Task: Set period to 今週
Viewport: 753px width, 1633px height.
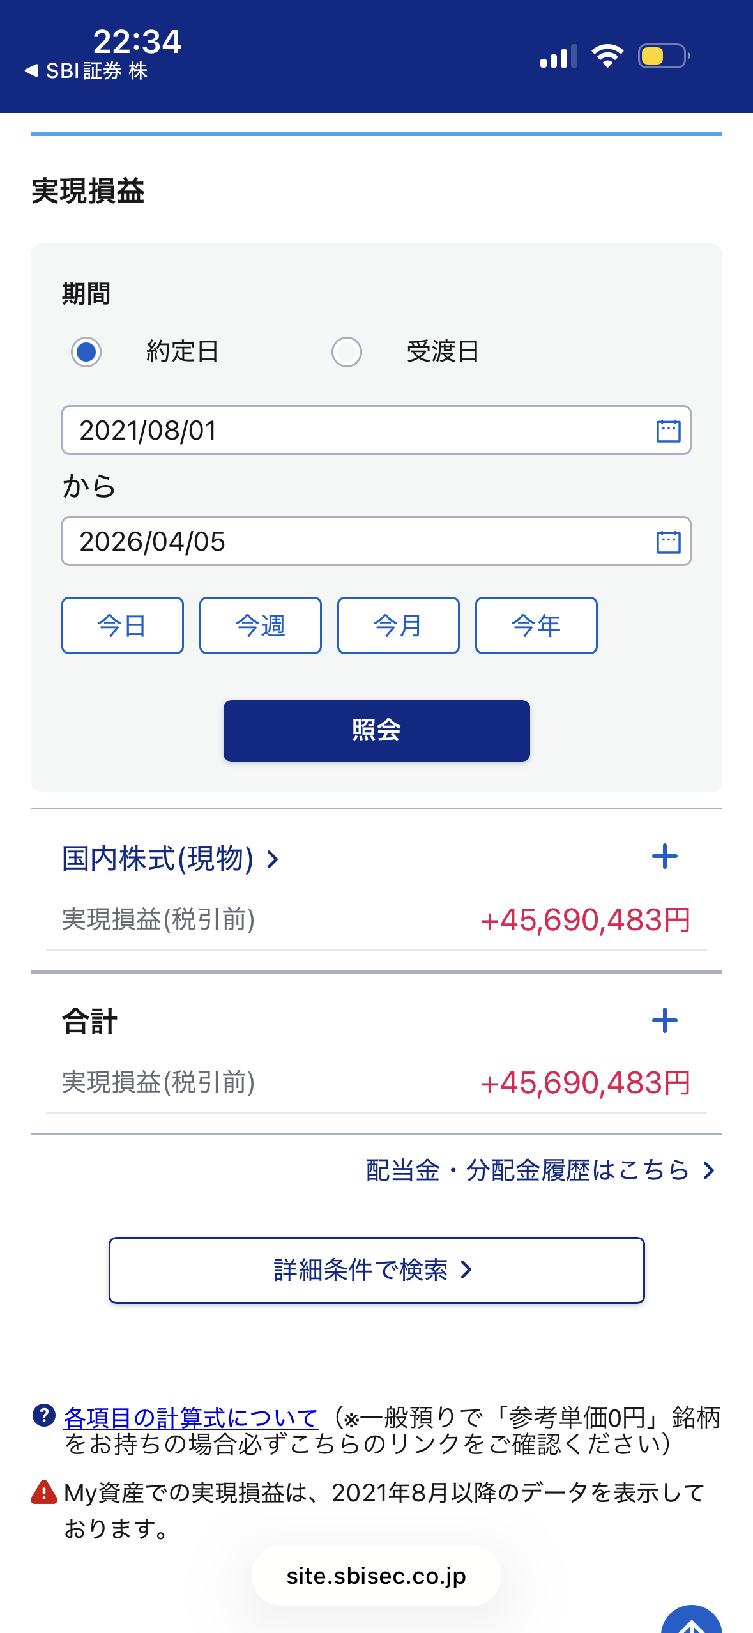Action: (261, 625)
